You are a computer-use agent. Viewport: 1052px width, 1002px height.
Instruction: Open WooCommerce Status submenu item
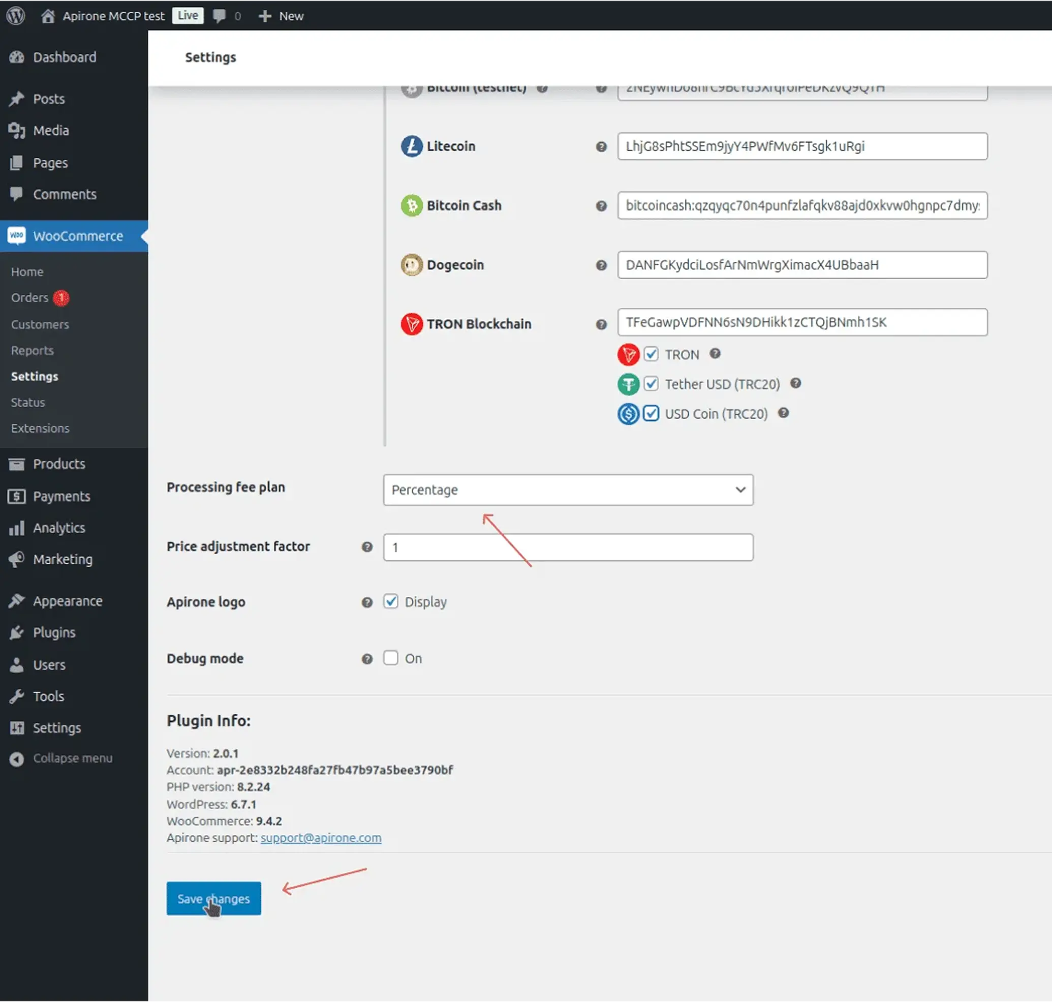pos(28,402)
